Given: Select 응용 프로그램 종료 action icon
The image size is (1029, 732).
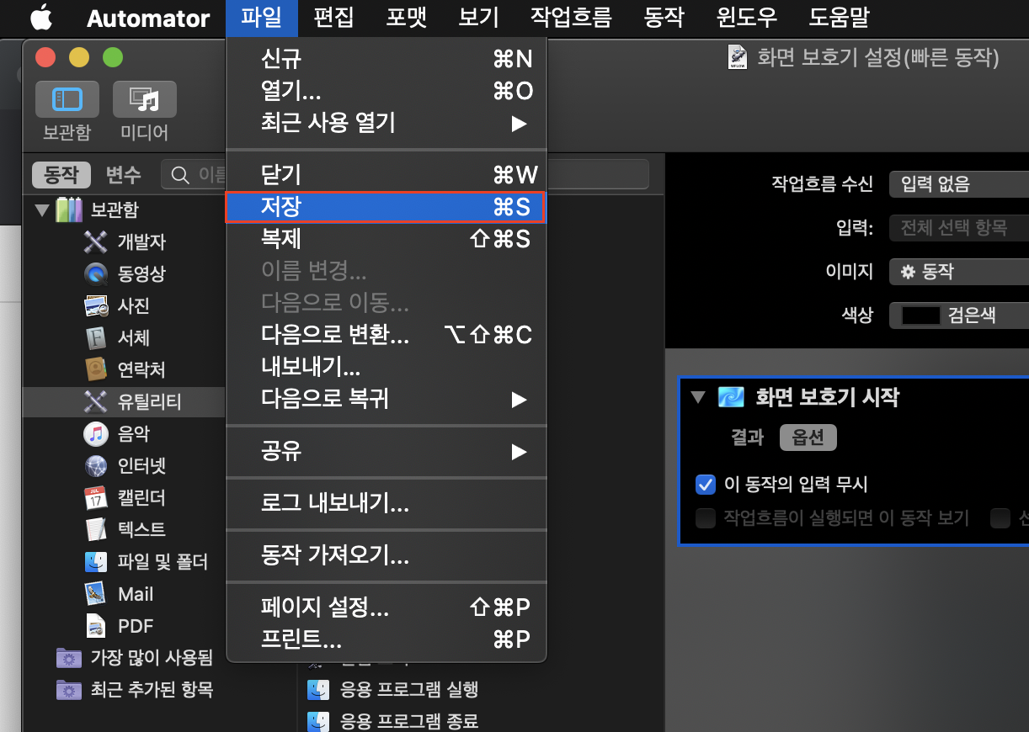Looking at the screenshot, I should (318, 721).
